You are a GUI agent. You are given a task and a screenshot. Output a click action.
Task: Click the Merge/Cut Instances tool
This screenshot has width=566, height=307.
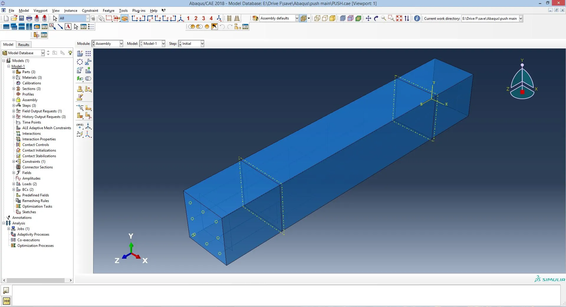(88, 78)
